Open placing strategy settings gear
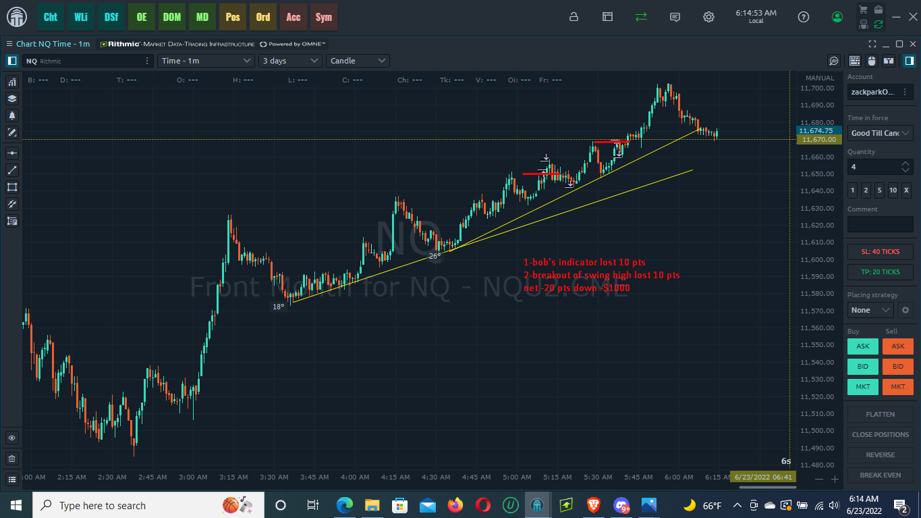Viewport: 921px width, 518px height. [x=905, y=310]
